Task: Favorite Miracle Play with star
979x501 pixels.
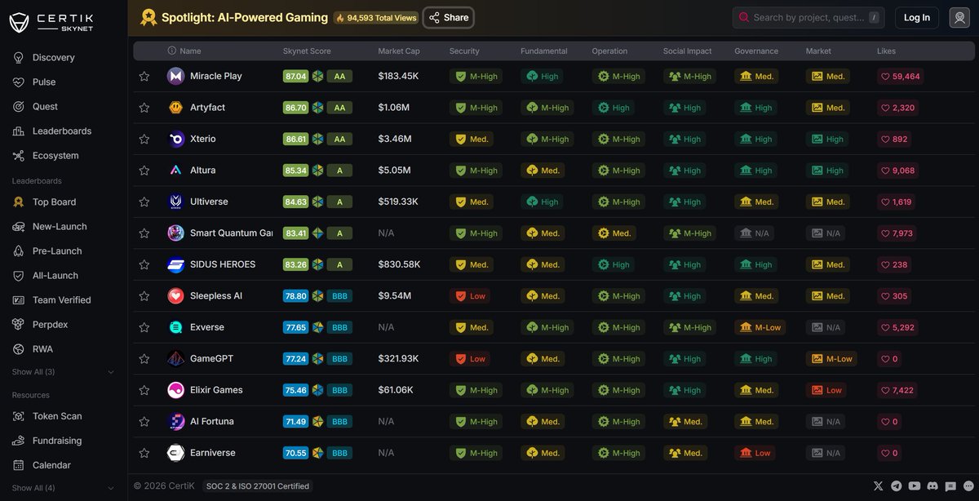Action: coord(144,77)
